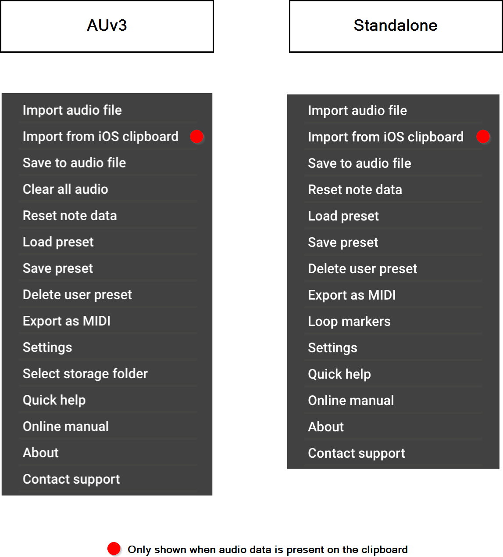Open Quick help in Standalone menu
Image resolution: width=503 pixels, height=557 pixels.
339,374
